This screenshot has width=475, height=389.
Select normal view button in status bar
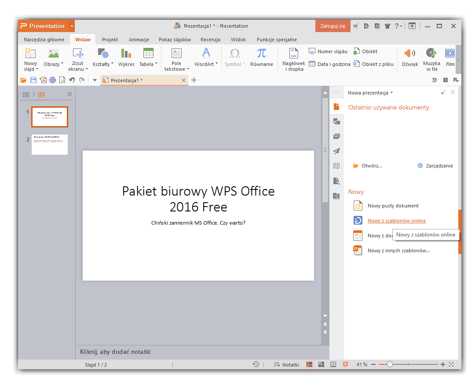309,364
